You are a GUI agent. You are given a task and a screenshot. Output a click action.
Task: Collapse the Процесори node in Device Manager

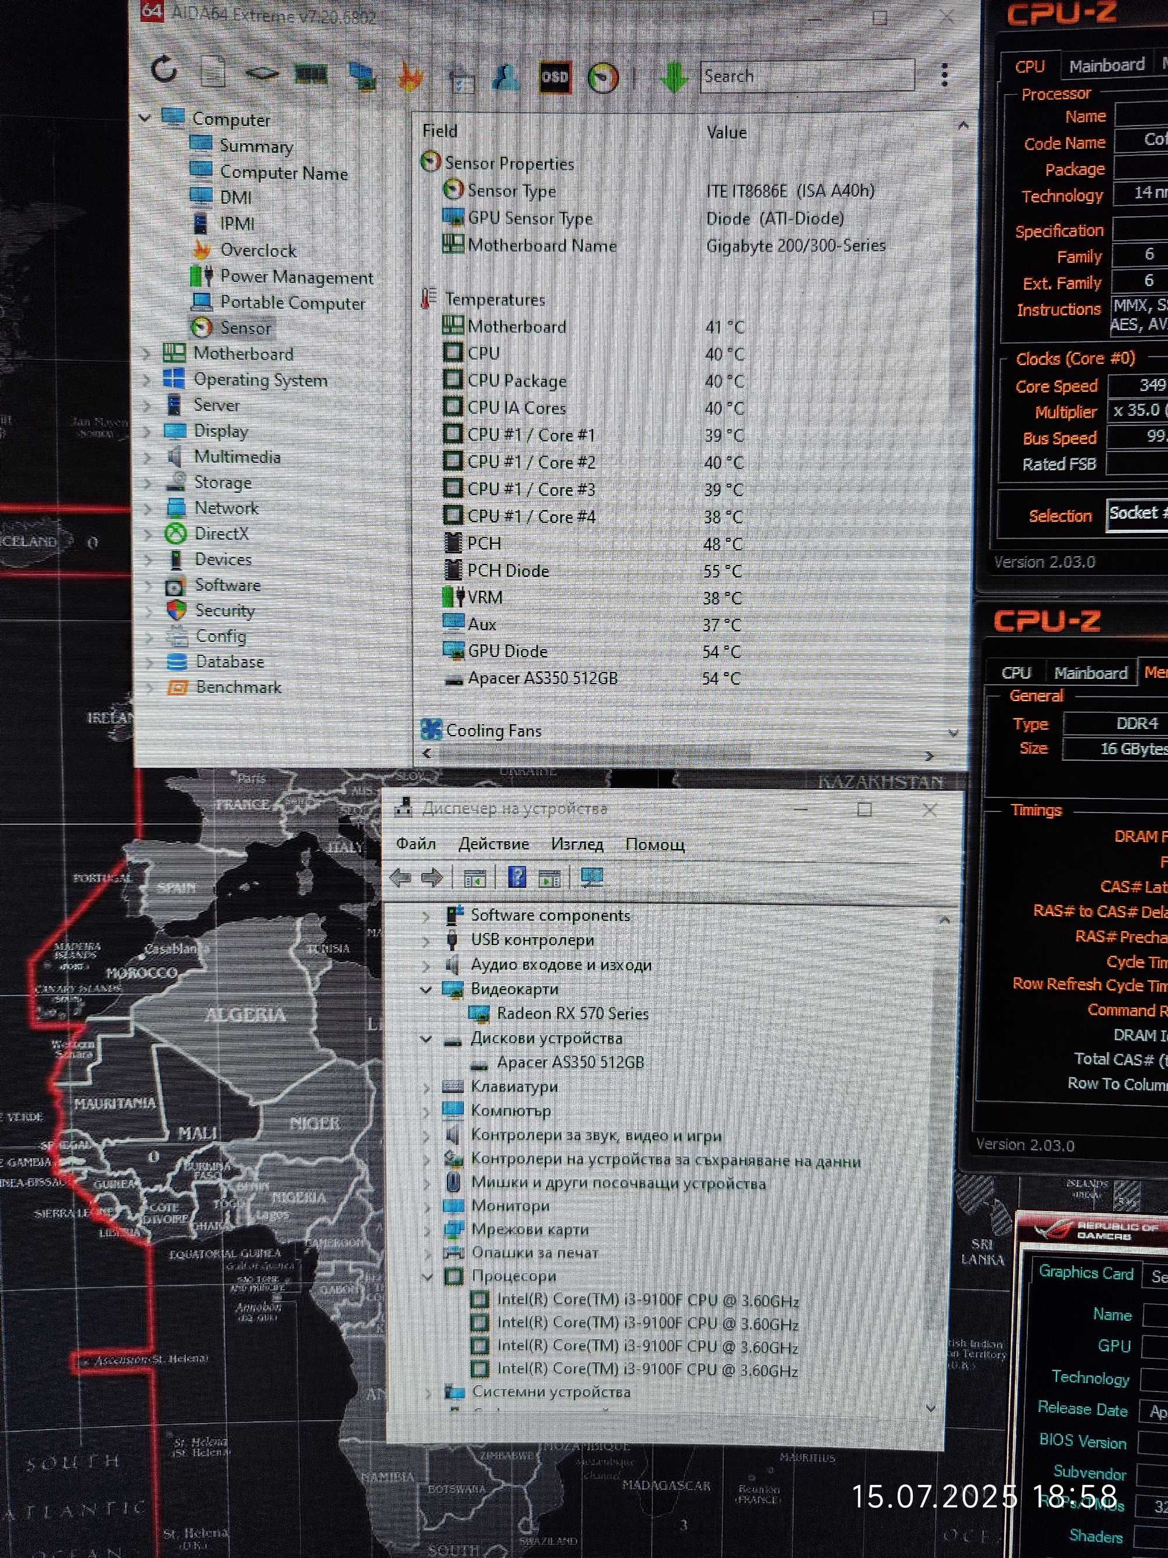427,1276
